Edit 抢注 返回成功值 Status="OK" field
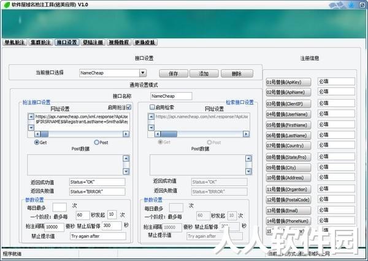The height and width of the screenshot is (261, 368). pos(97,182)
